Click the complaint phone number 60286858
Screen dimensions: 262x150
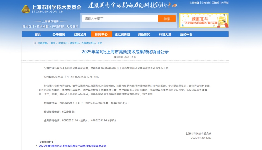(x=68, y=112)
